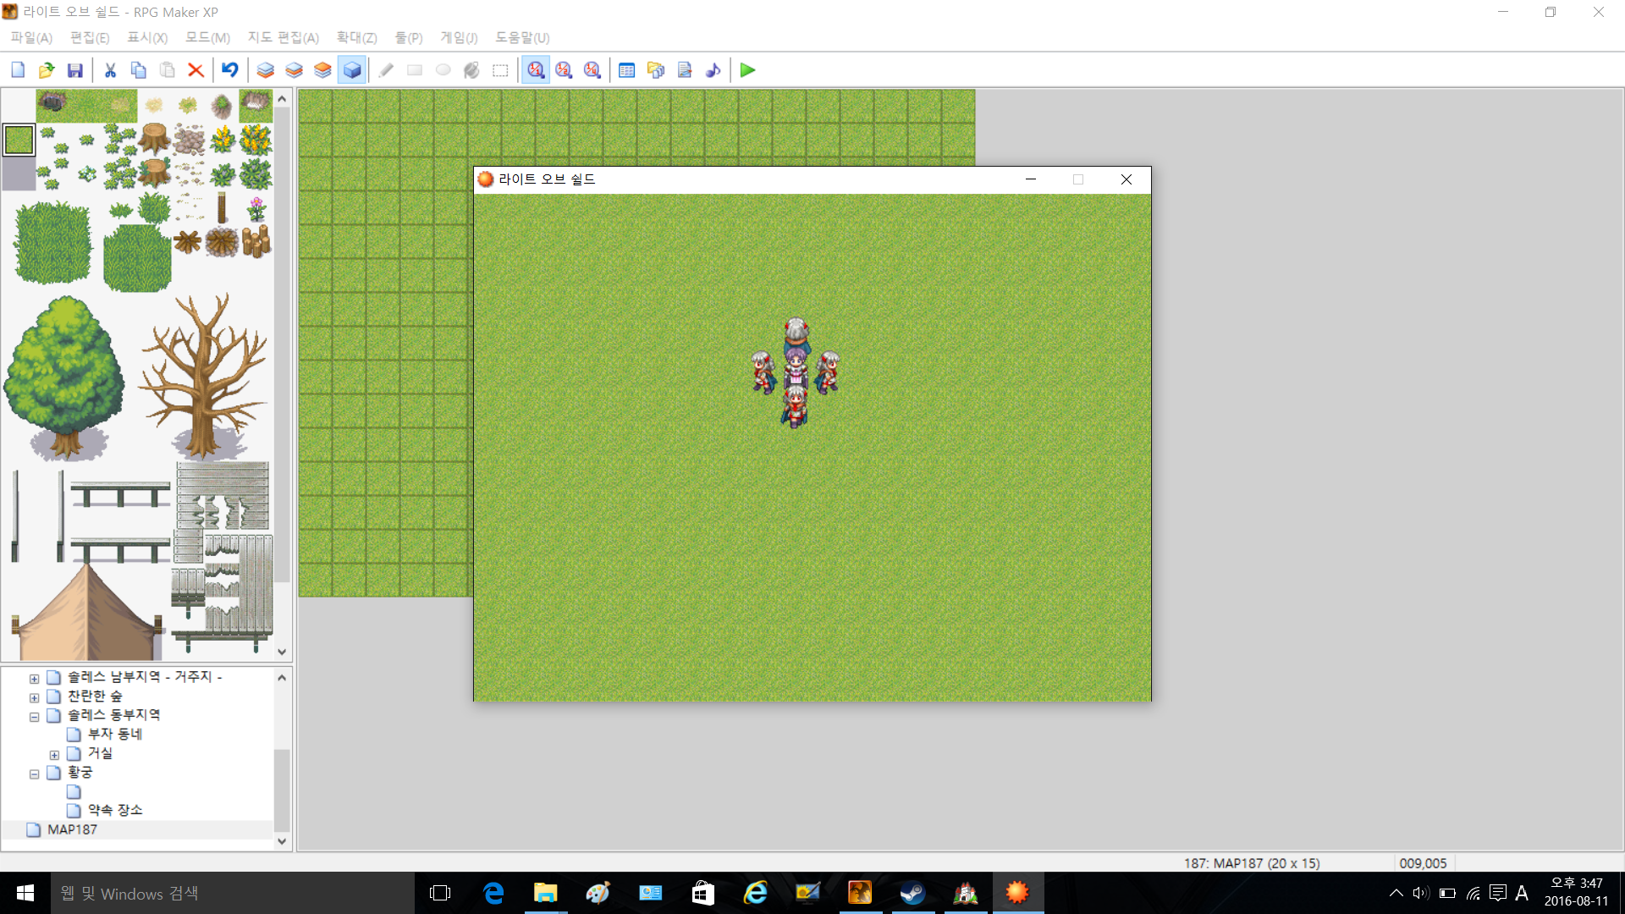The height and width of the screenshot is (914, 1625).
Task: Save the project with floppy disk icon
Action: 75,70
